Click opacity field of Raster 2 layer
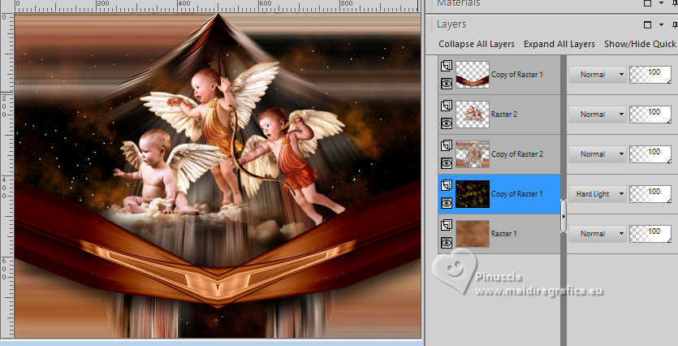Viewport: 678px width, 346px height. [x=650, y=115]
